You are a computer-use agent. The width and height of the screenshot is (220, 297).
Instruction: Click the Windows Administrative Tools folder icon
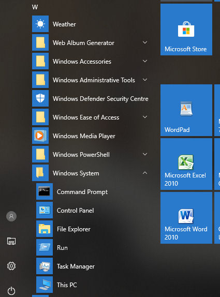tap(40, 80)
